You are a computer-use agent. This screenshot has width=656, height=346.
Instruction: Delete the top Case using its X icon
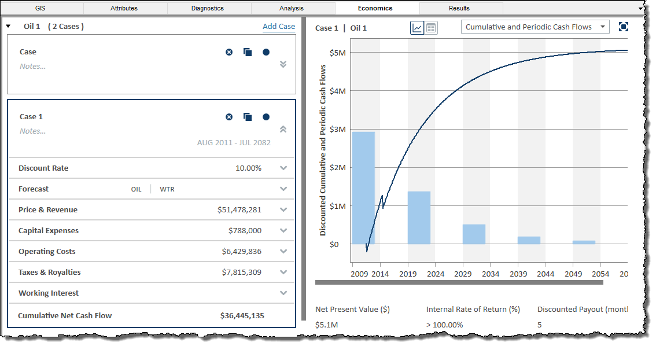229,52
